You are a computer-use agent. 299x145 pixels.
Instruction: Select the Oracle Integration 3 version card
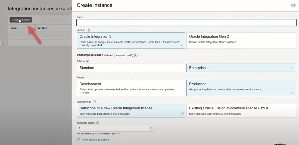click(131, 41)
